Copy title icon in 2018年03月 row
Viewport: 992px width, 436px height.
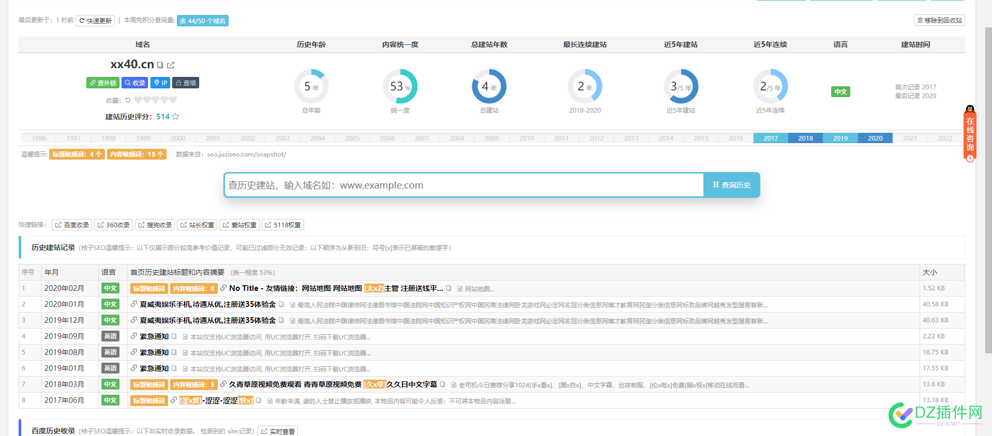click(442, 384)
